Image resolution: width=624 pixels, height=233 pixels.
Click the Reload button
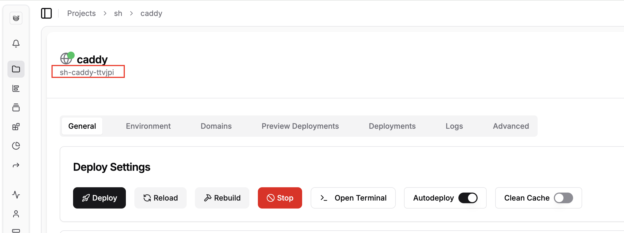[x=161, y=198]
